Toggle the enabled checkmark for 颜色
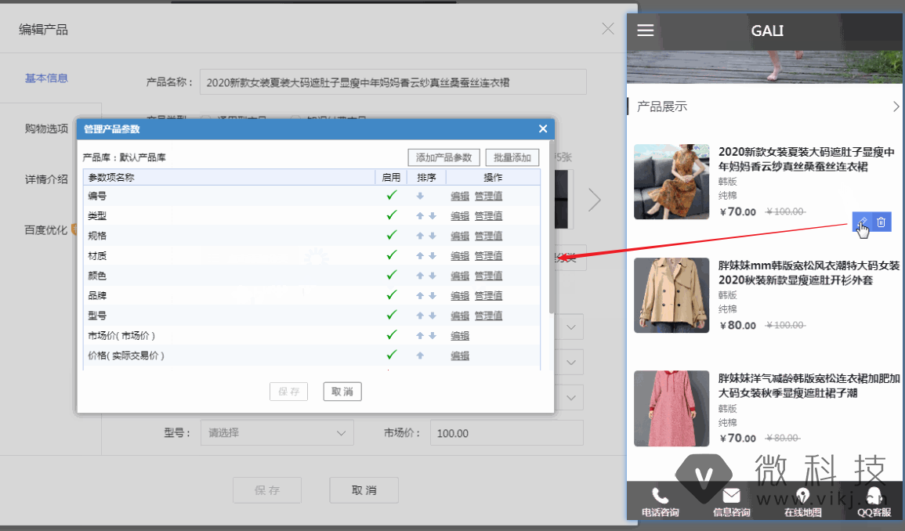This screenshot has width=905, height=531. click(392, 276)
